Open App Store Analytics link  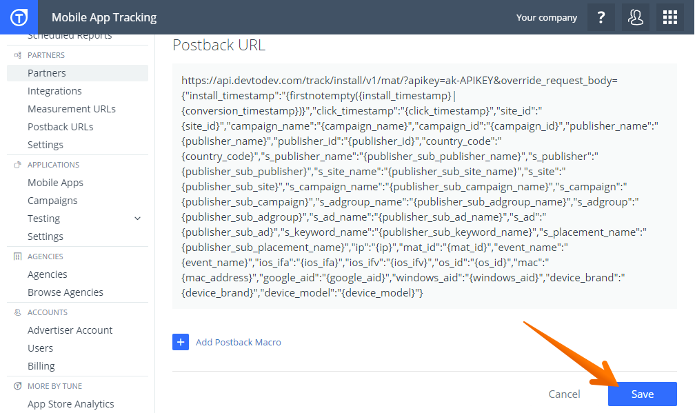click(x=70, y=404)
